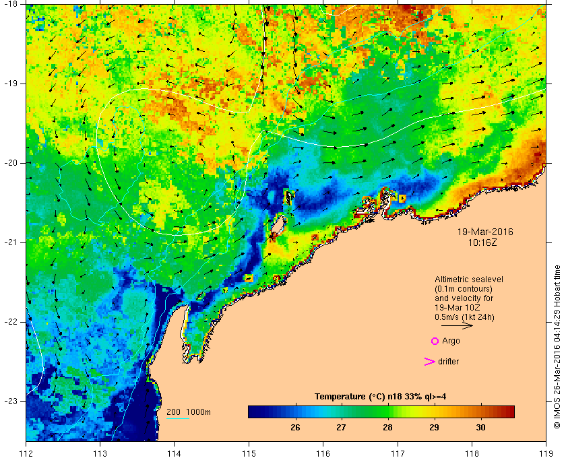Click the longitude label 117

click(398, 453)
